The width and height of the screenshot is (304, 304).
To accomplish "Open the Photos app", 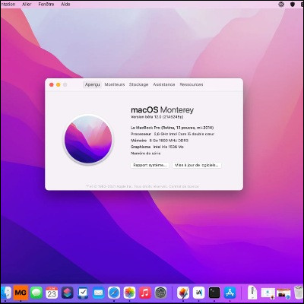I will (129, 293).
